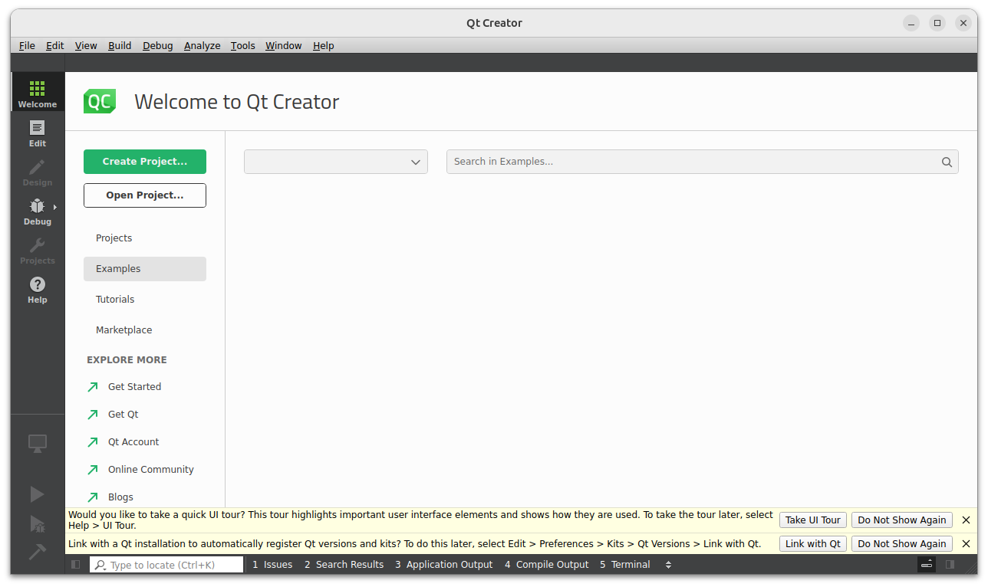
Task: Toggle the left sidebar visibility
Action: 75,565
